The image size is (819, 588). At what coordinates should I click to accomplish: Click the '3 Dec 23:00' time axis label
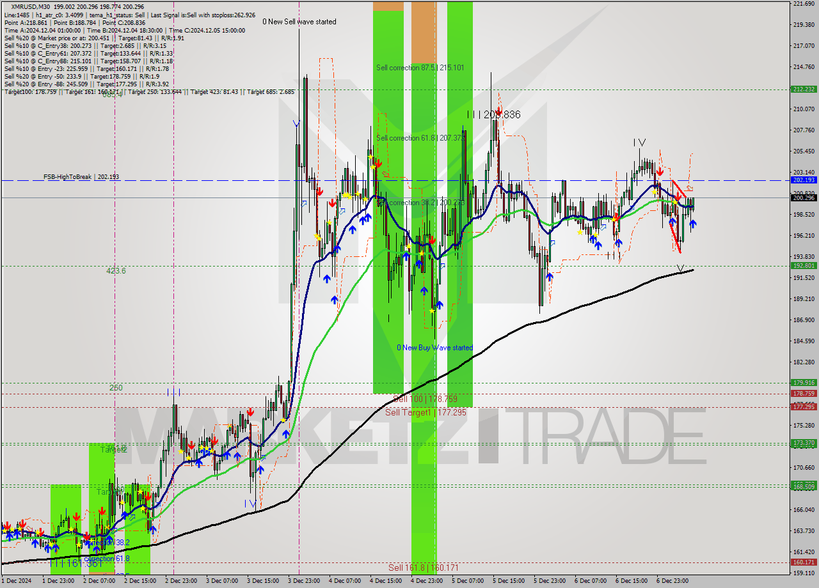(305, 581)
